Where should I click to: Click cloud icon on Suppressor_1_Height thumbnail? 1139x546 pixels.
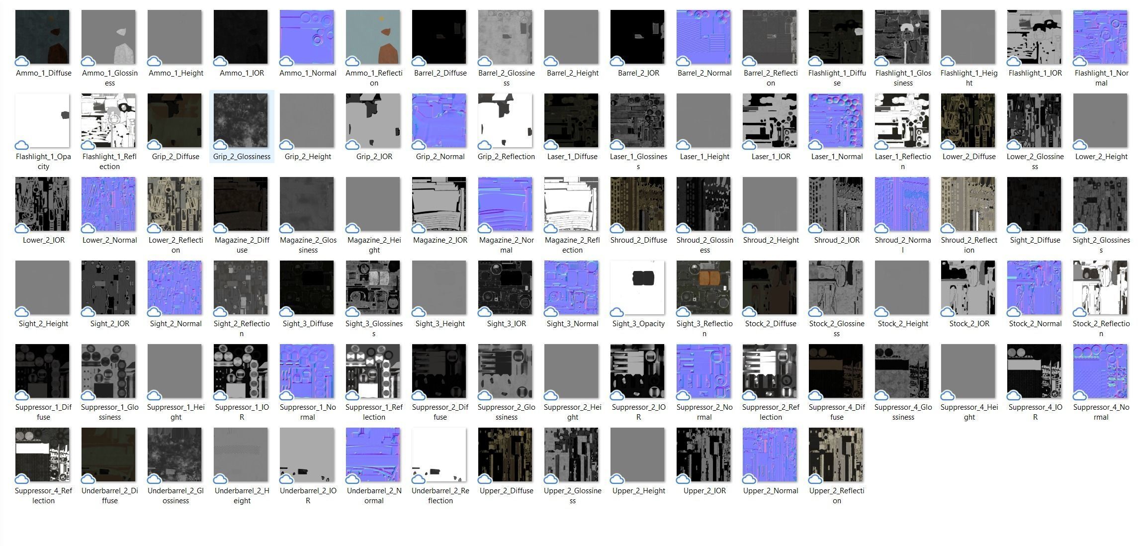[x=154, y=396]
